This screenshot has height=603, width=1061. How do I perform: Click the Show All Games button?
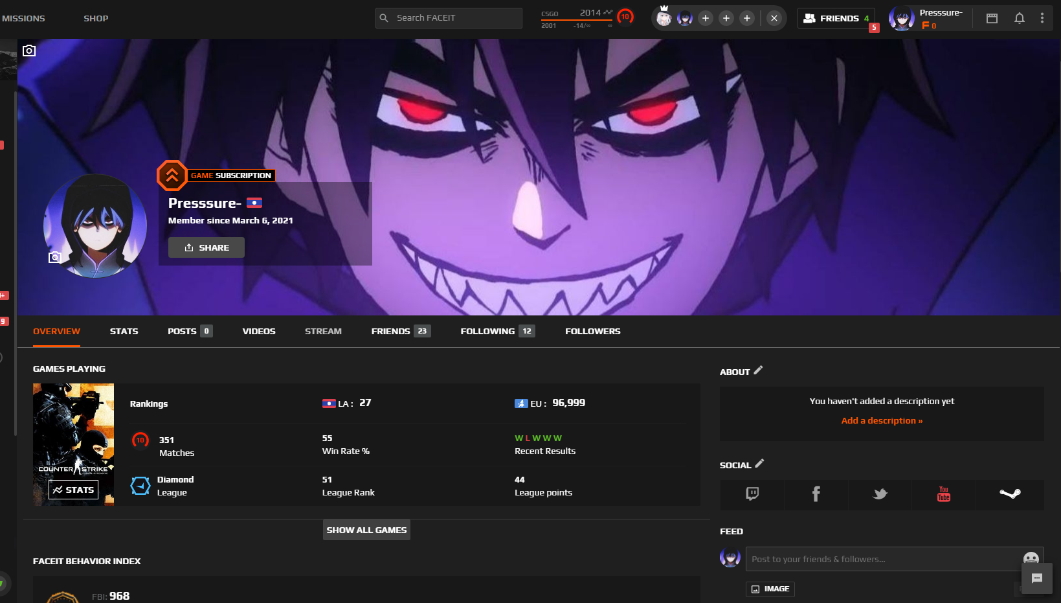(366, 530)
